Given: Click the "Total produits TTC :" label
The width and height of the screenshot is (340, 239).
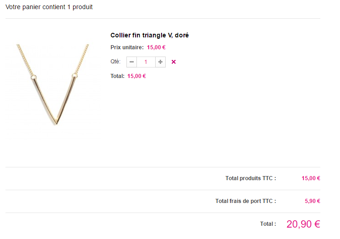Looking at the screenshot, I should click(x=251, y=178).
